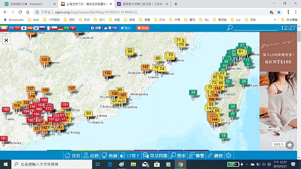Select the green marker 38 in Taiwan Strait
This screenshot has width=301, height=169.
193,92
